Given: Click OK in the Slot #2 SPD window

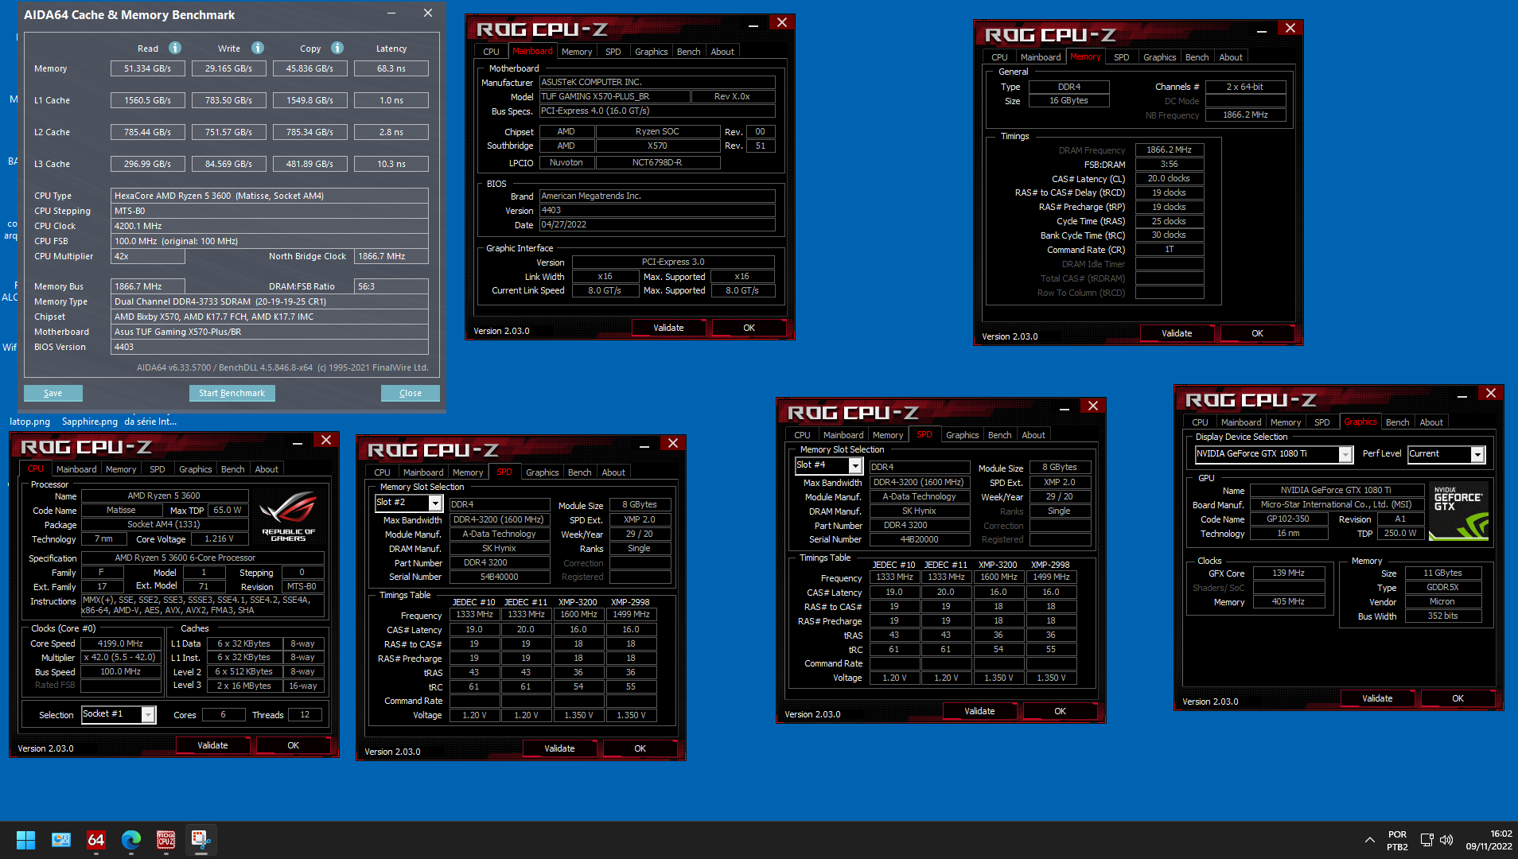Looking at the screenshot, I should (x=640, y=748).
